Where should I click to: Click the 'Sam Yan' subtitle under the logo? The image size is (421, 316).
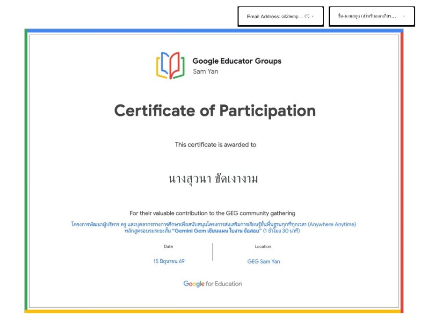pyautogui.click(x=205, y=72)
